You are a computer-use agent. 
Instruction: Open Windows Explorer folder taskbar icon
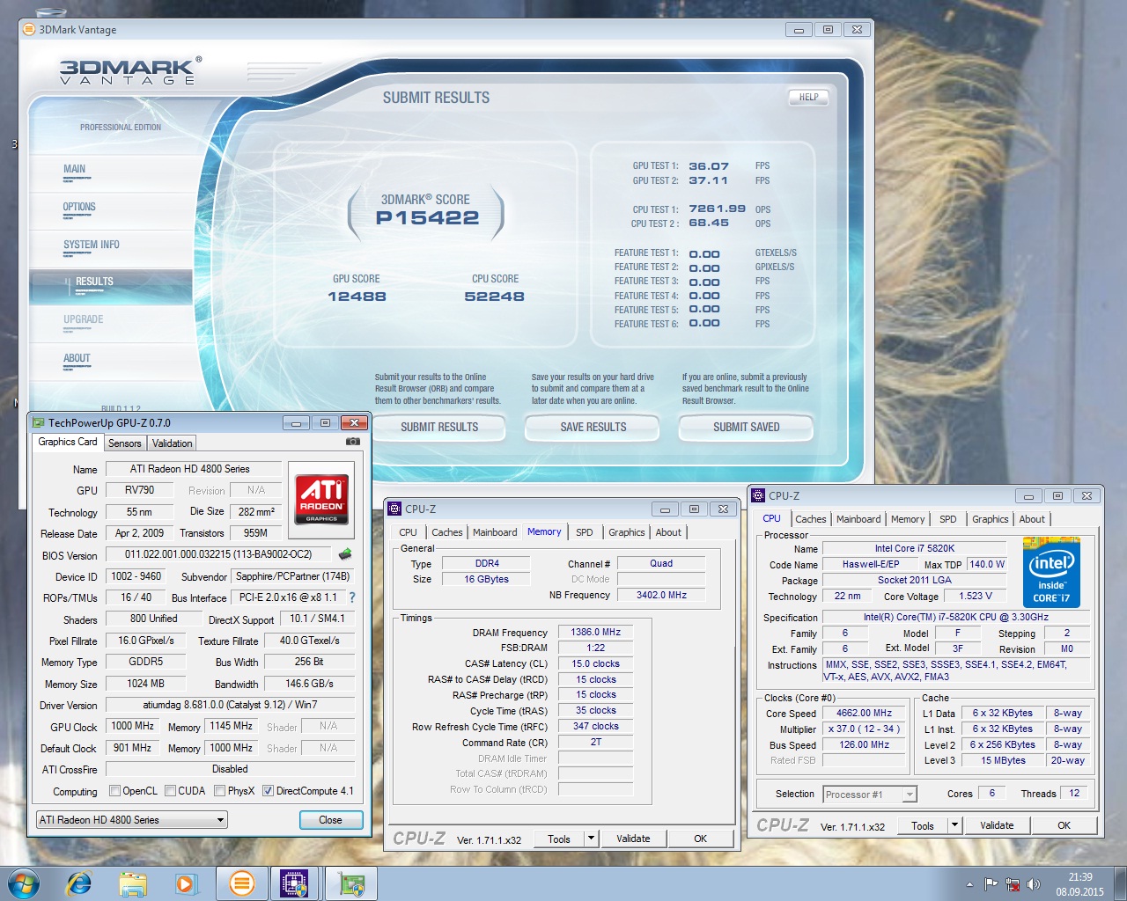[133, 883]
